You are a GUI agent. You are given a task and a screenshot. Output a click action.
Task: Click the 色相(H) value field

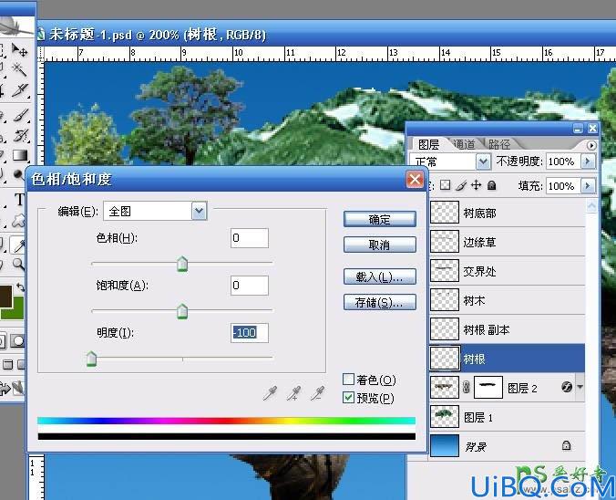coord(250,238)
